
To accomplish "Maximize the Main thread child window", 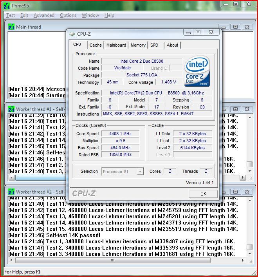I will (x=235, y=27).
